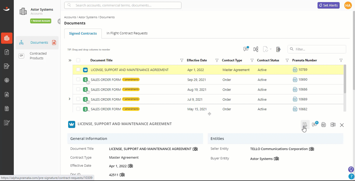This screenshot has width=355, height=181.
Task: Select the Accounts building icon in left rail
Action: [x=7, y=38]
